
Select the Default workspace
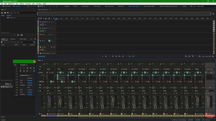[x=67, y=6]
